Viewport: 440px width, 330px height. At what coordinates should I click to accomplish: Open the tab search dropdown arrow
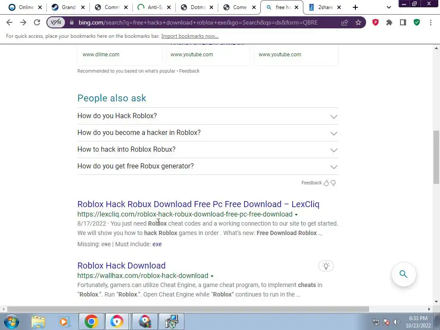pyautogui.click(x=388, y=7)
